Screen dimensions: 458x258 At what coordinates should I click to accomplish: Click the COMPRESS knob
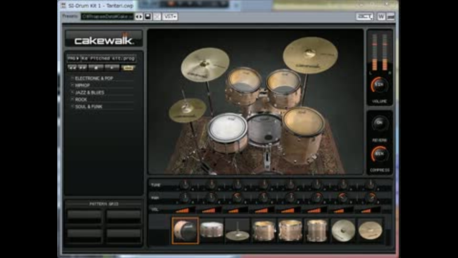[379, 154]
